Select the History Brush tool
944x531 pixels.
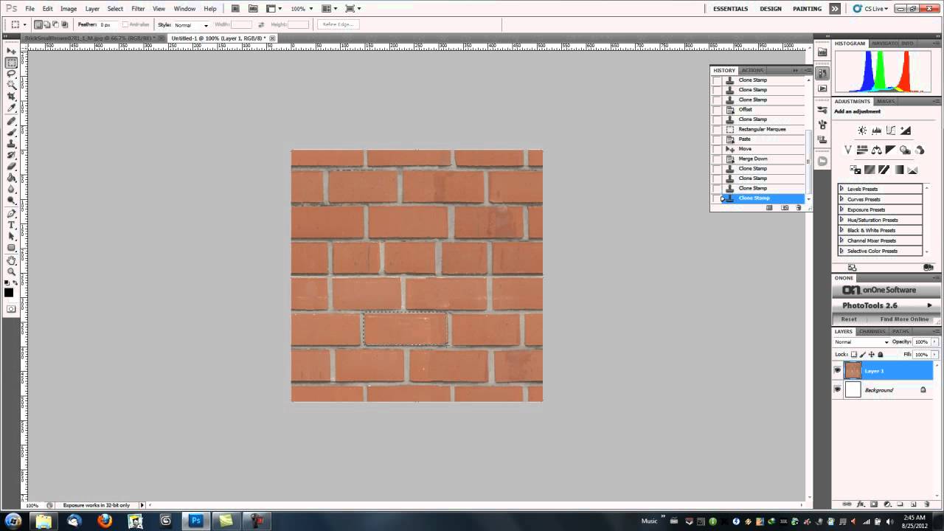coord(11,155)
